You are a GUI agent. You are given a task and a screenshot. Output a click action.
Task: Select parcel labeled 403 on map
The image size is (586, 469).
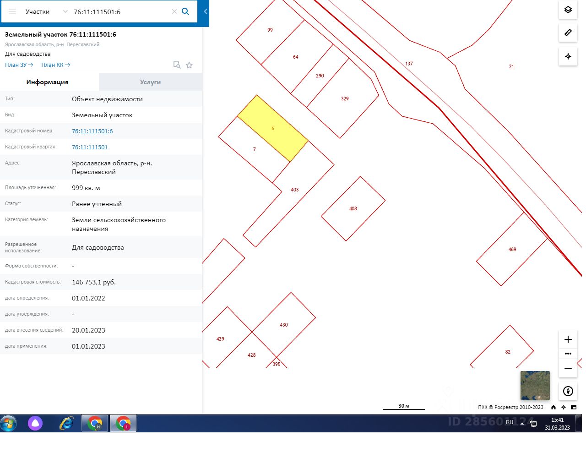295,190
